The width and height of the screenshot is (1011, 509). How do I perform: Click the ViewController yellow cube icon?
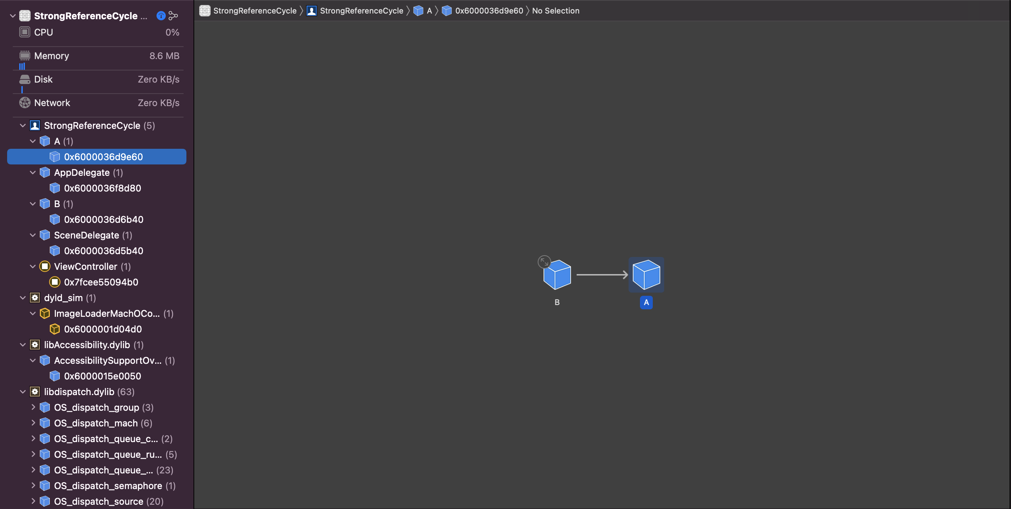coord(45,266)
